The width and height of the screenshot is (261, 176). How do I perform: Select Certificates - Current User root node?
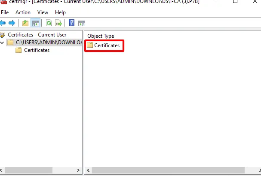[x=37, y=35]
